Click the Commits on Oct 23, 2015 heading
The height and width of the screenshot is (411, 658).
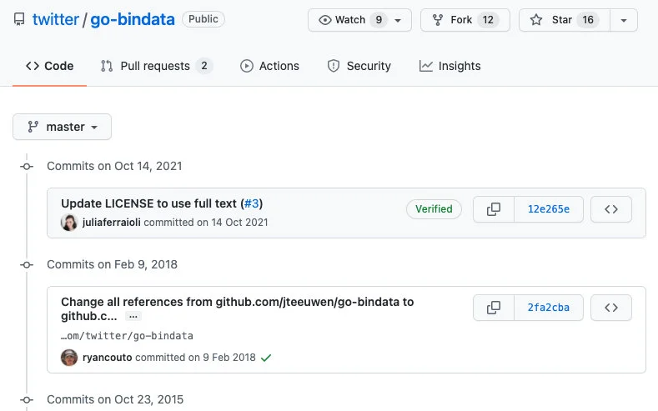click(x=115, y=399)
